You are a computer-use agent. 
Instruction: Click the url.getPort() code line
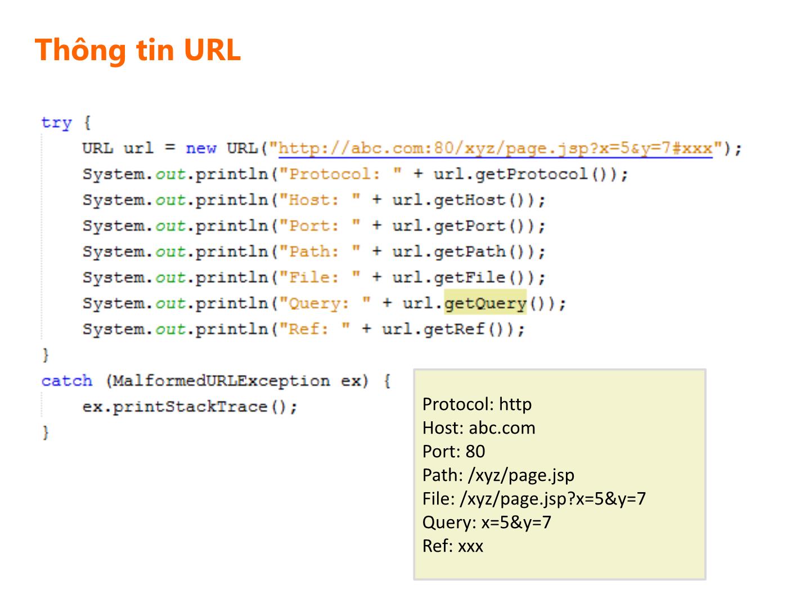coord(314,226)
